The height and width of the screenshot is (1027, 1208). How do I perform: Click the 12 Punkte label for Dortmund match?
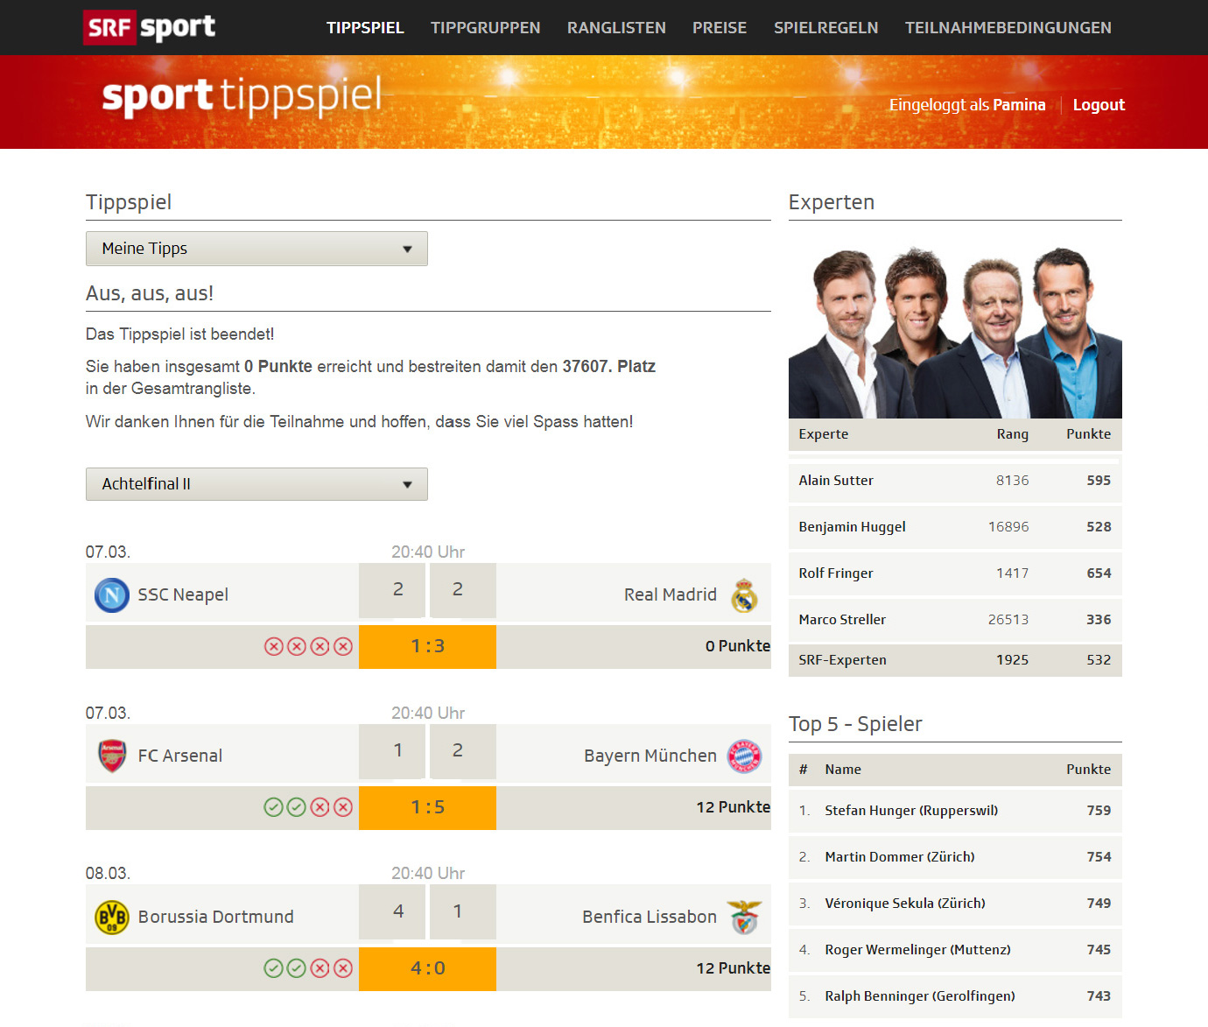coord(734,968)
